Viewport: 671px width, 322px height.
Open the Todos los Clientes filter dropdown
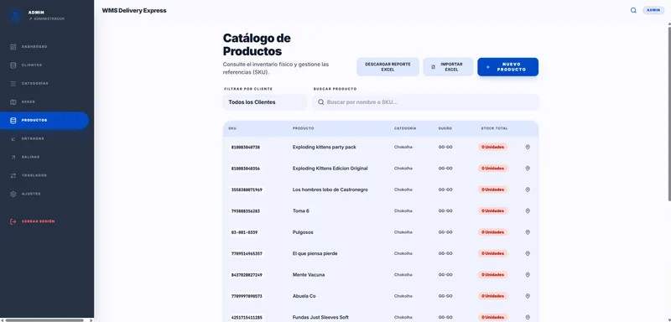click(265, 102)
